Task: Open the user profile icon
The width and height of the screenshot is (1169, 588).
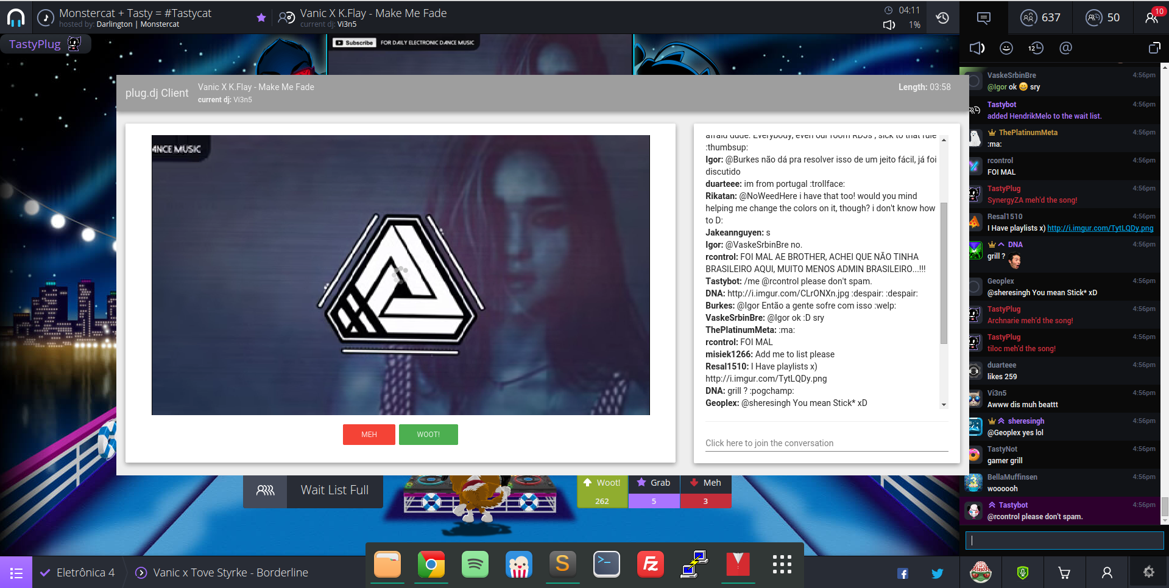Action: pos(1107,573)
